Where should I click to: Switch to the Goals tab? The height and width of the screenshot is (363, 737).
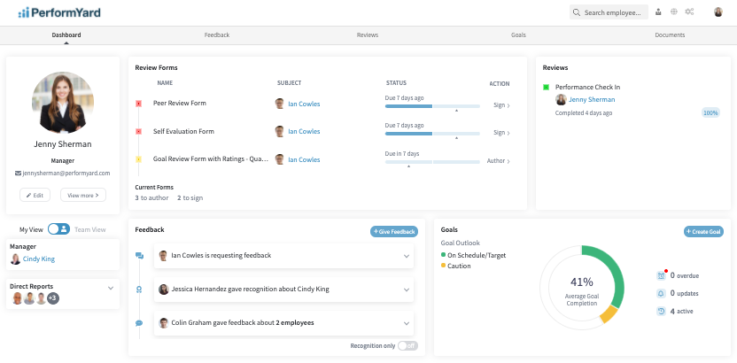tap(518, 35)
